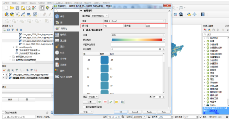Click the Browser panel info icon
231x121 pixels.
(x=21, y=30)
